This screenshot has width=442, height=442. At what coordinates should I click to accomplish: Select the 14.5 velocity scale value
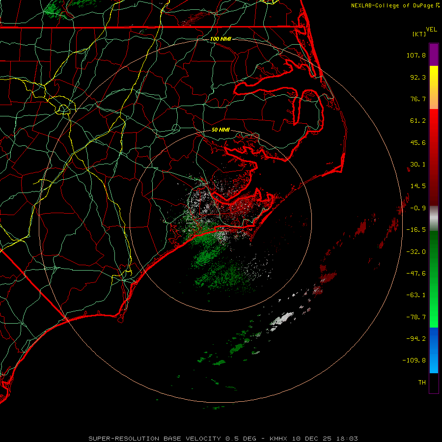pos(418,186)
